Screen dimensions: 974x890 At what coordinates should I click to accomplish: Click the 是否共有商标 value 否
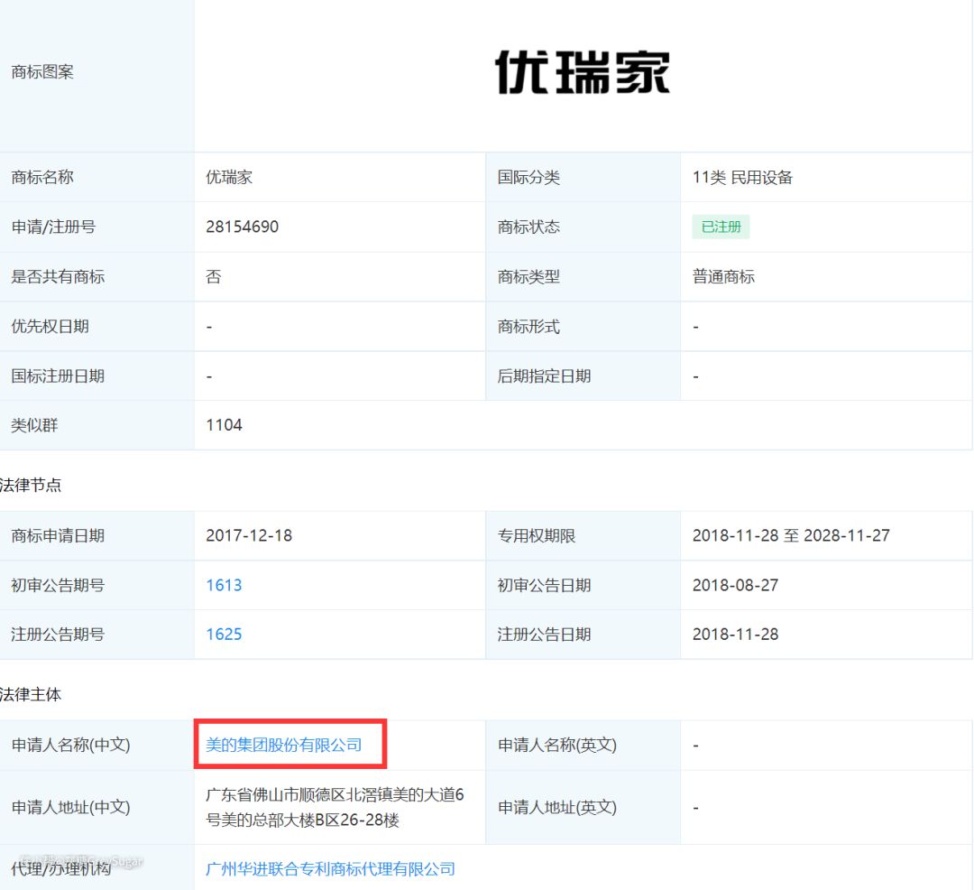[x=213, y=276]
